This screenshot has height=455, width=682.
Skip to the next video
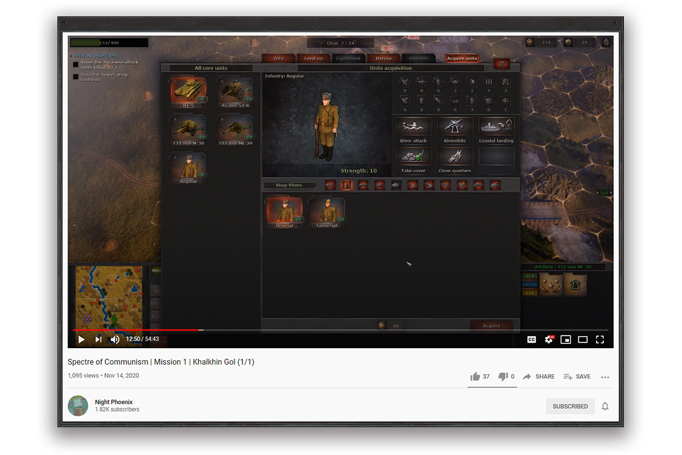pos(99,339)
